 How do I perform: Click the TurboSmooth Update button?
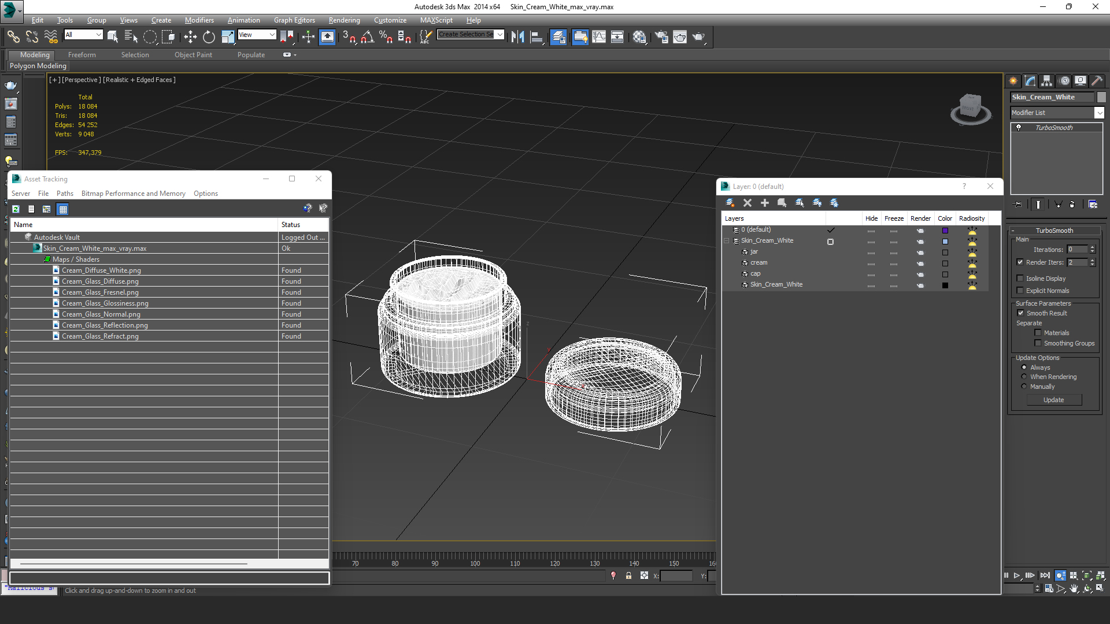coord(1053,400)
